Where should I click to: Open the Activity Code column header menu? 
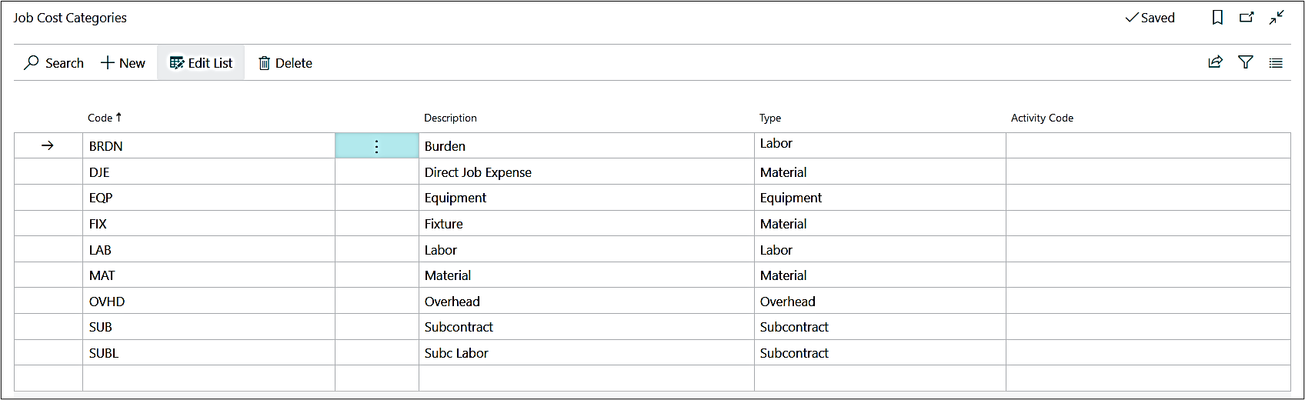point(1042,118)
